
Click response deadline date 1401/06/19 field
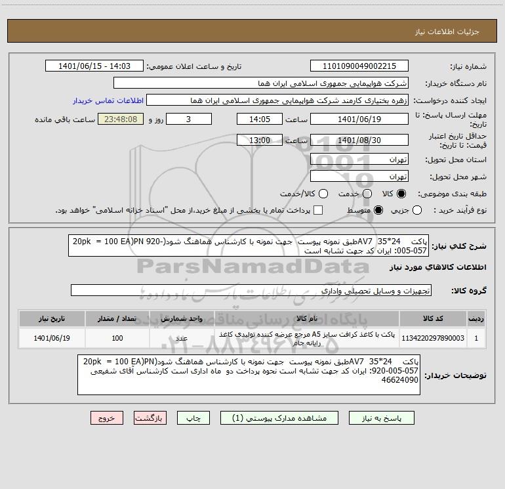359,119
